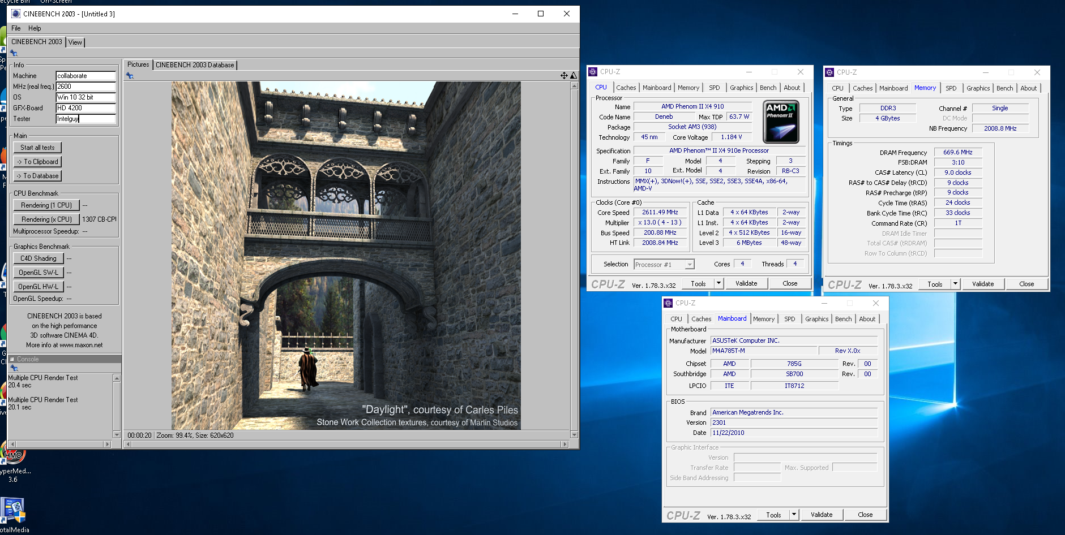This screenshot has width=1065, height=535.
Task: Click the CPU-Z icon in the Mainboard window's title bar
Action: (668, 303)
